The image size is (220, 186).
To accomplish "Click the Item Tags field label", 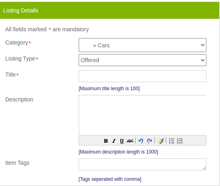I will 17,163.
